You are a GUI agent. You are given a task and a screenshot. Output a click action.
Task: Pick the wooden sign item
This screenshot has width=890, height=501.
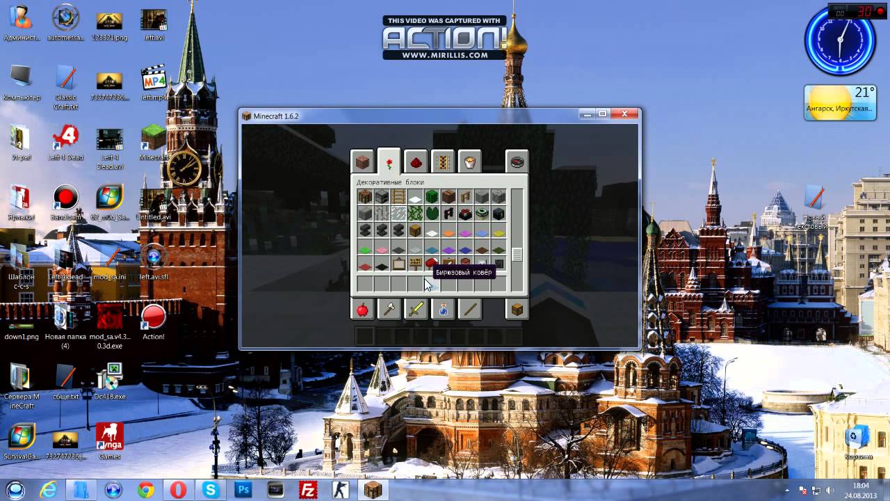coord(415,264)
